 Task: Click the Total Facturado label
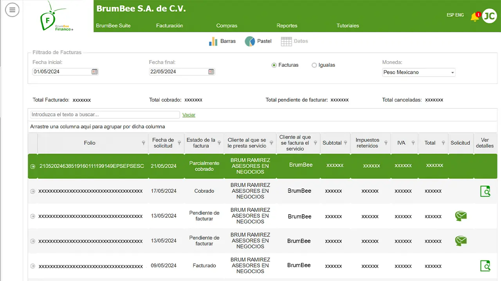click(51, 100)
